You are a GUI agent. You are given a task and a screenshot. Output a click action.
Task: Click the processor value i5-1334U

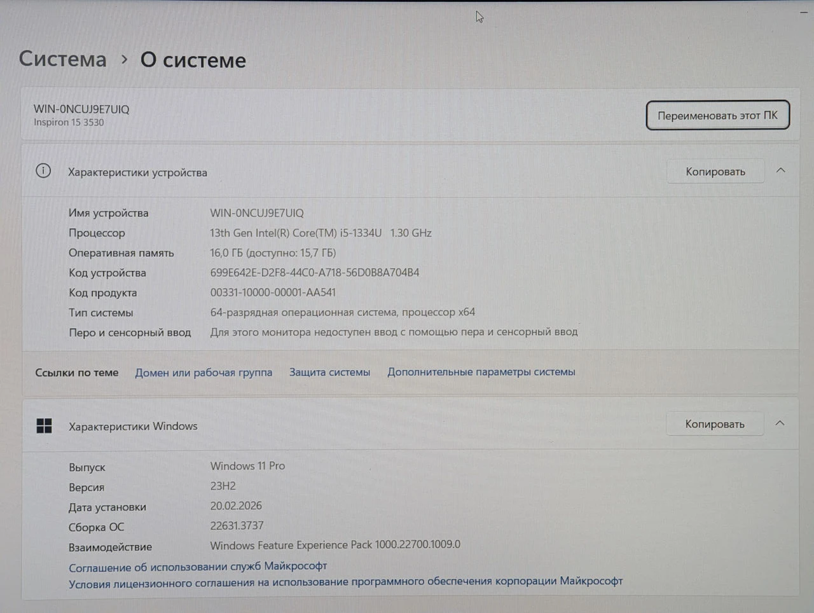click(x=321, y=233)
